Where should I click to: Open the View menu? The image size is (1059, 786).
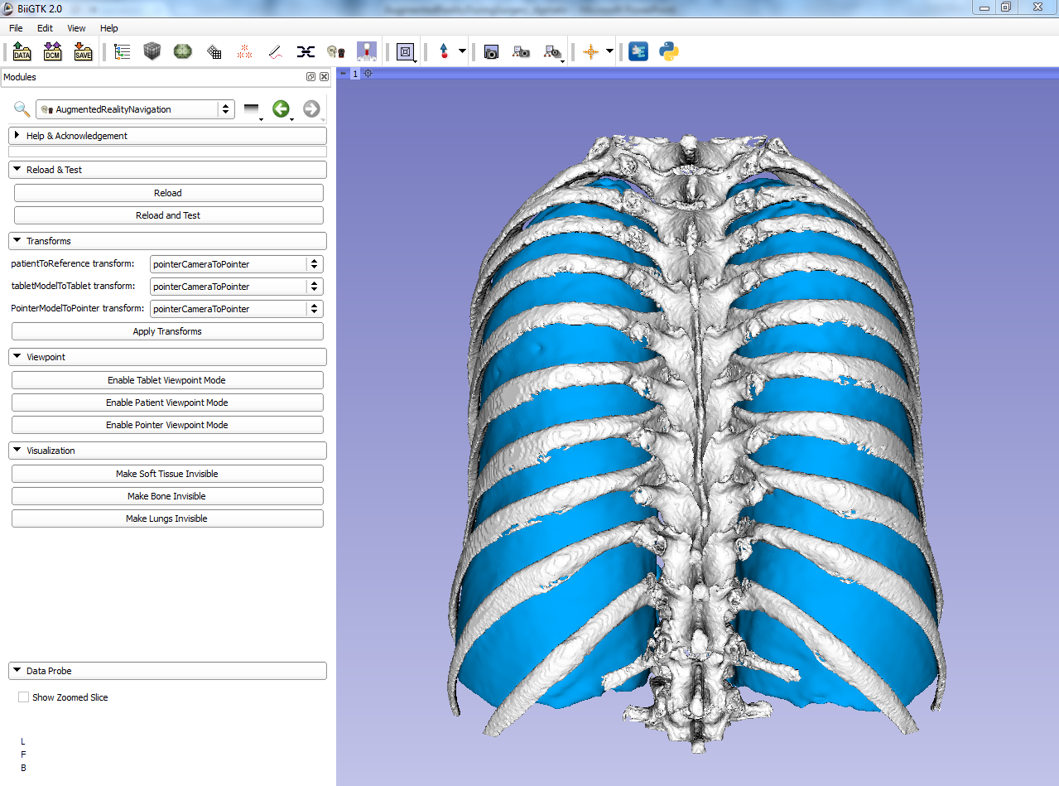pyautogui.click(x=76, y=28)
